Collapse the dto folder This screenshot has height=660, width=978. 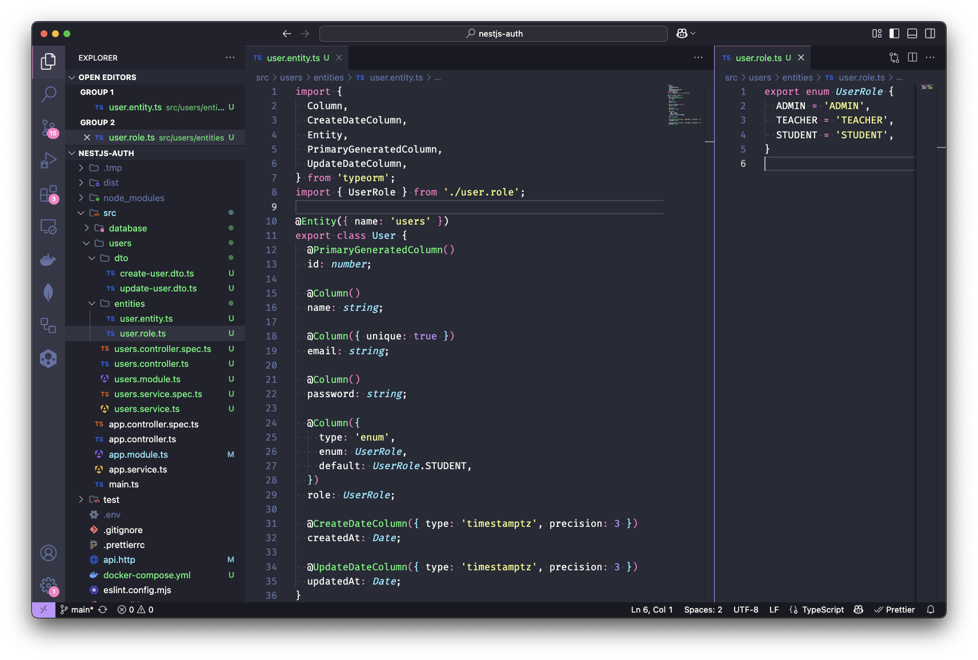click(x=155, y=258)
